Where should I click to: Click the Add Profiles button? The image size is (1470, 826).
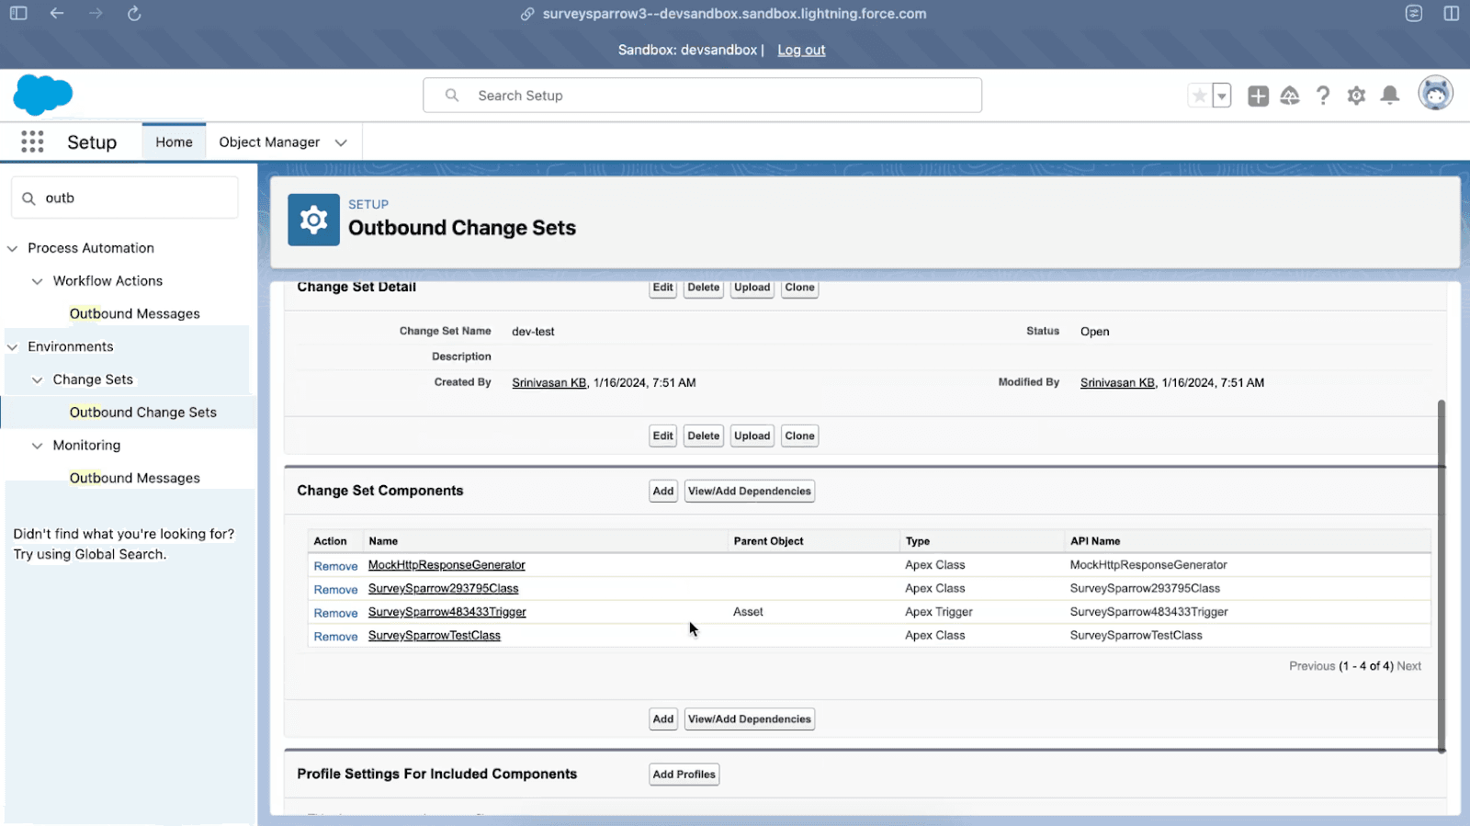684,775
